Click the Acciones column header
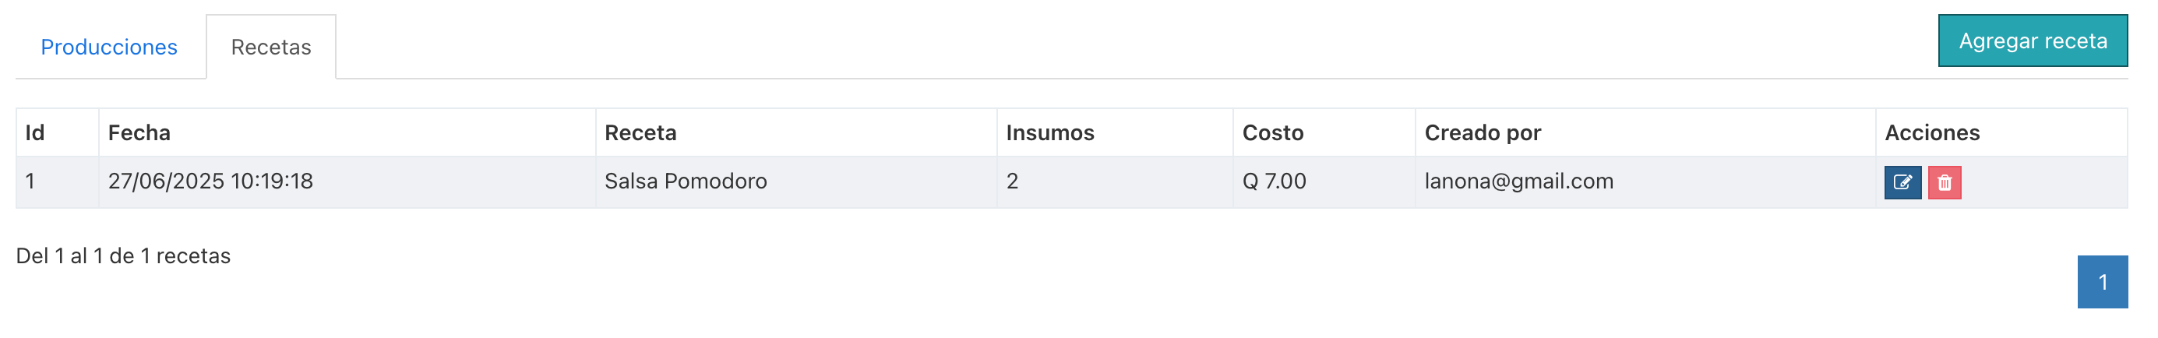Screen dimensions: 2158x338 (x=2001, y=132)
